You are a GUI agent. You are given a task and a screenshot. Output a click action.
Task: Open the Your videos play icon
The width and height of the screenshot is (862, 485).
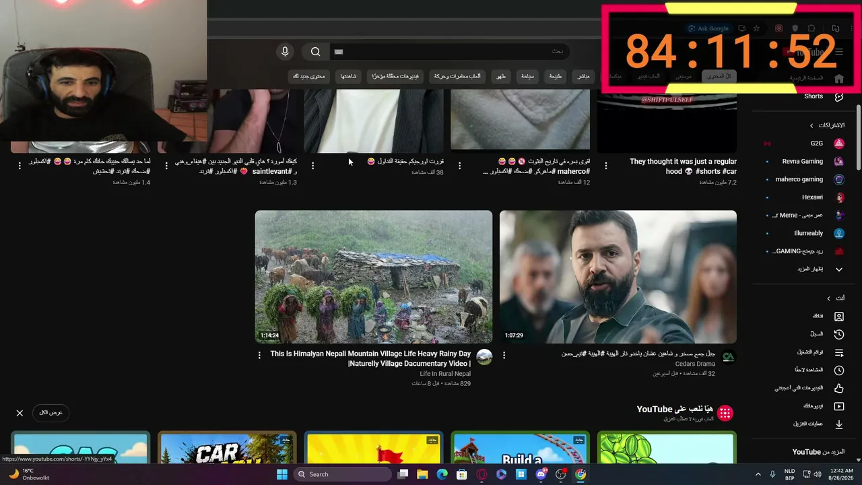(839, 406)
